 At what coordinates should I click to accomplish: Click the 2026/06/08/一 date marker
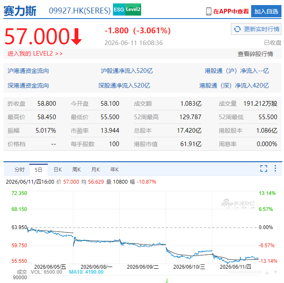coord(96,267)
